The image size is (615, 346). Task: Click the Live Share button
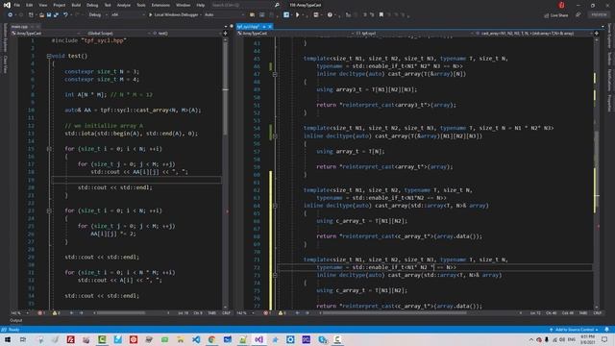[556, 15]
